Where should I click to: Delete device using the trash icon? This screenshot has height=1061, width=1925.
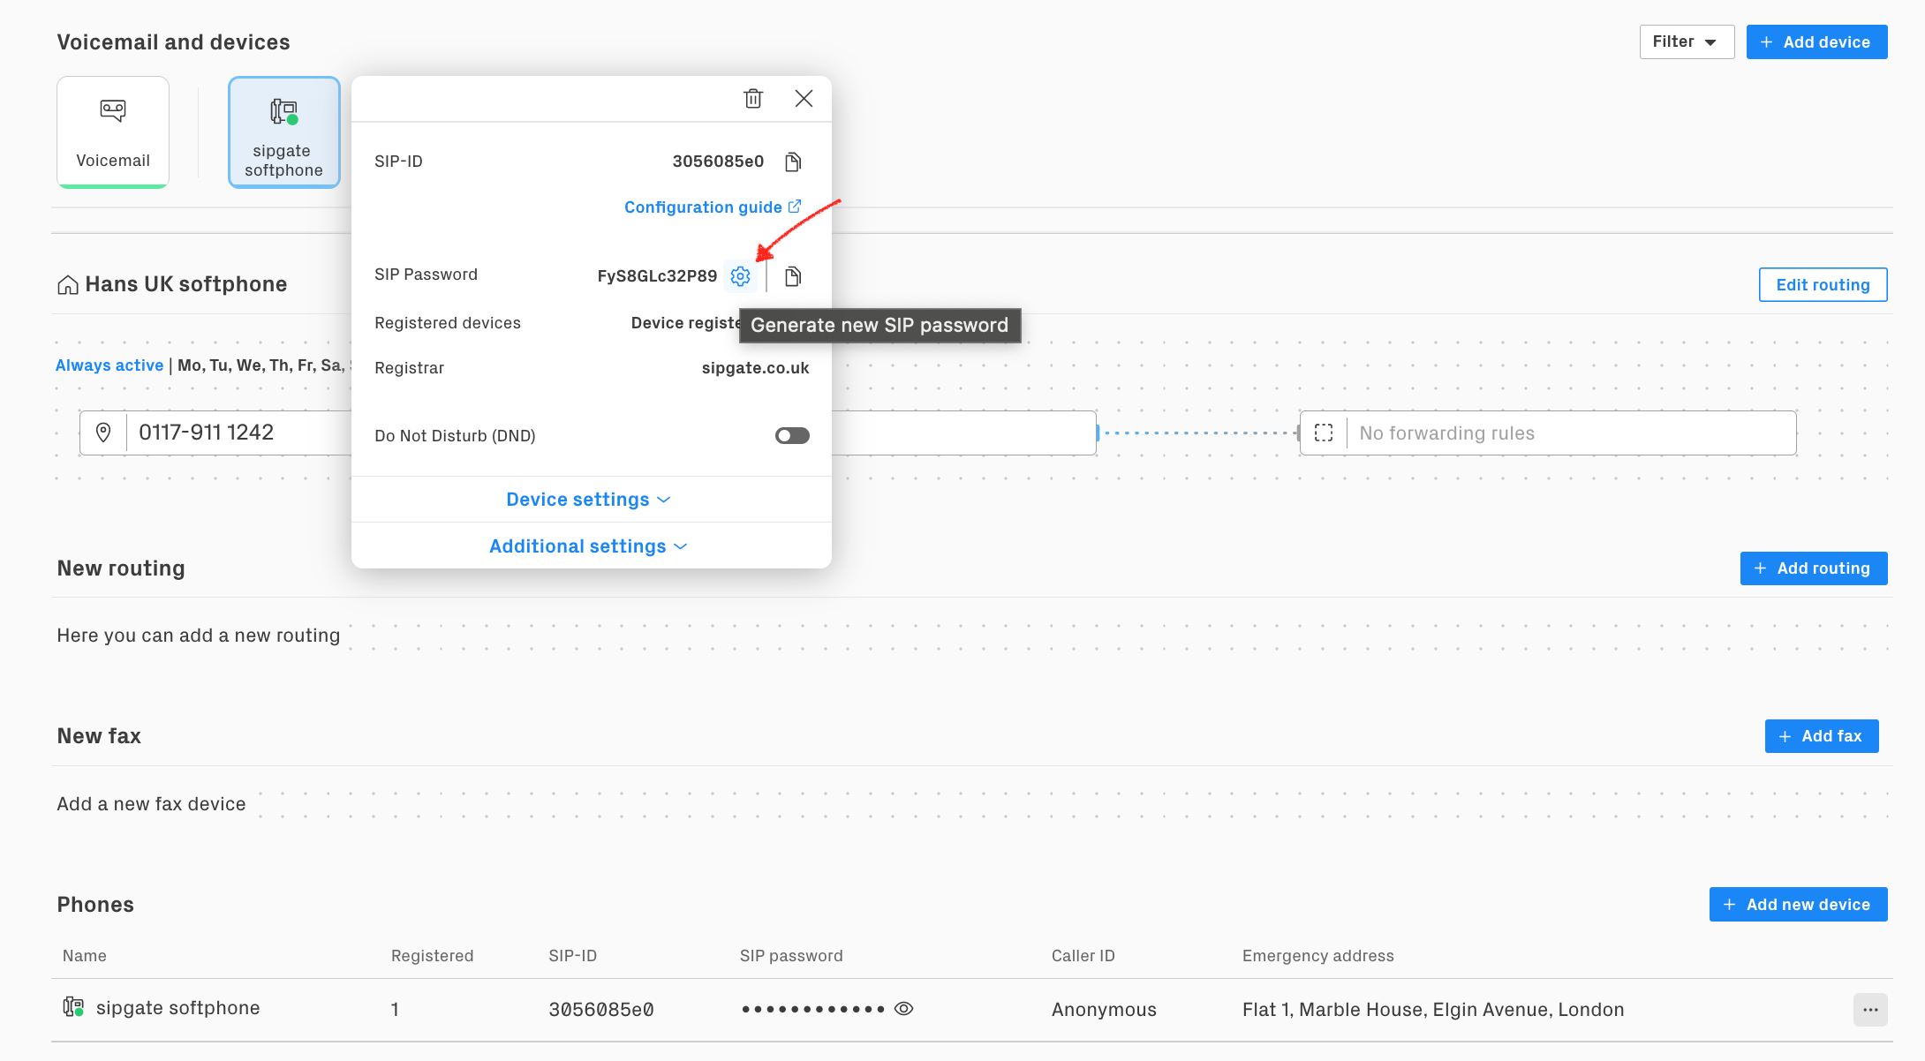(x=753, y=98)
